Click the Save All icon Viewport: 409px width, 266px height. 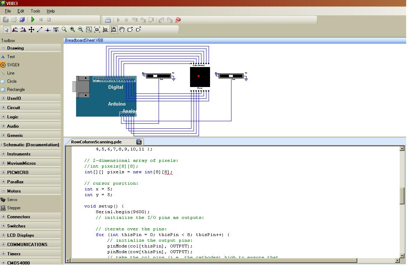[22, 20]
